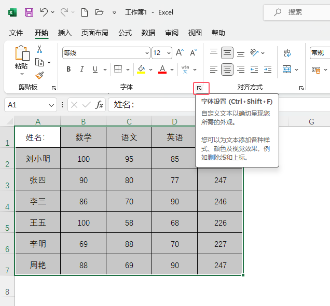Click the accounting number format icon
The image size is (330, 306).
(316, 69)
